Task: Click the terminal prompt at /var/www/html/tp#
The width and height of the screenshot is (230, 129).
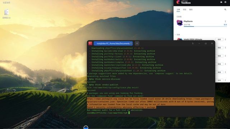Action: 108,113
